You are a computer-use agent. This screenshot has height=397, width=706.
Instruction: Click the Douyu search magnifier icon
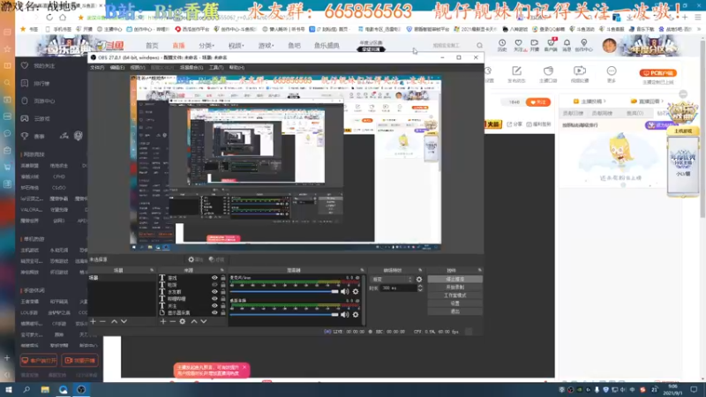coord(479,46)
